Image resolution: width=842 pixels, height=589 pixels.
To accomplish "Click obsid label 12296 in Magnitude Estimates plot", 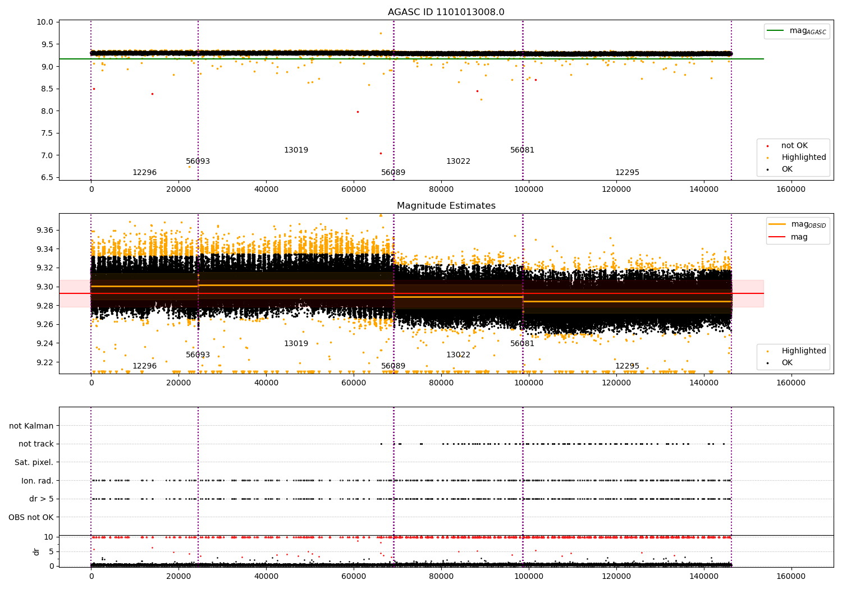I will 144,366.
